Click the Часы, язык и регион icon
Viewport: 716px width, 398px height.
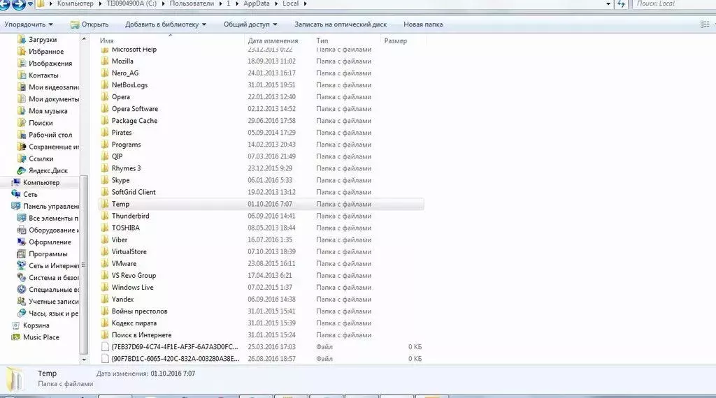(x=22, y=314)
